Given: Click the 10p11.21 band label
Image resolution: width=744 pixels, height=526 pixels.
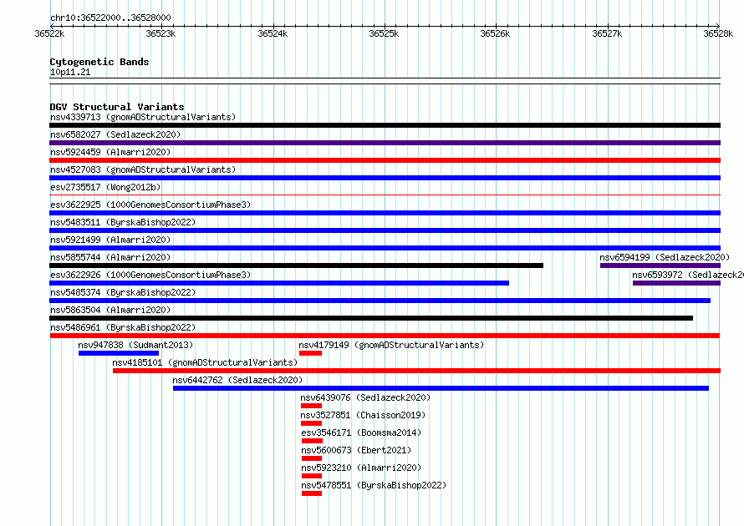Looking at the screenshot, I should coord(70,72).
